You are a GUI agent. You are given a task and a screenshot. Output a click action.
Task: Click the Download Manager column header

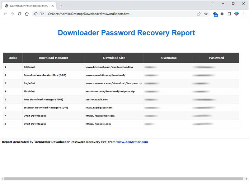pyautogui.click(x=53, y=58)
